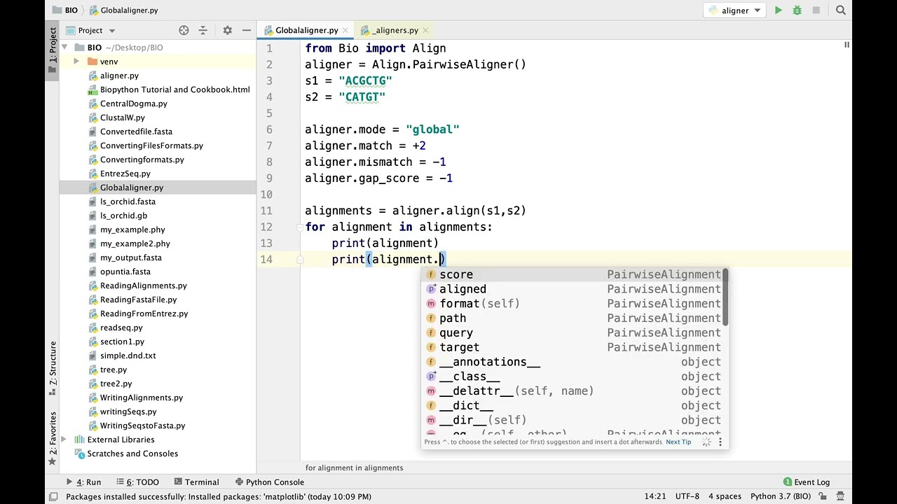Screen dimensions: 897x504
Task: Select ls_orchid.fasta file
Action: point(128,202)
